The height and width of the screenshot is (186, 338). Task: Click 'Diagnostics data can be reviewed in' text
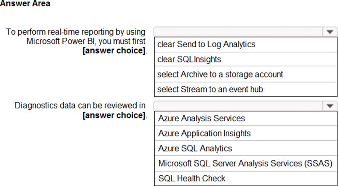[80, 105]
